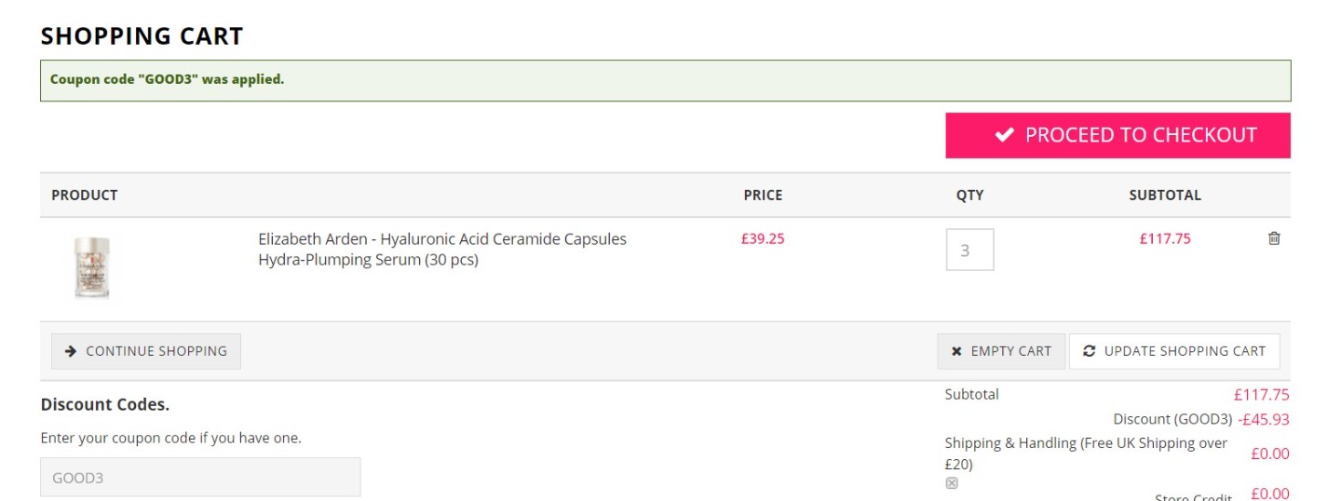The image size is (1341, 501).
Task: Click the PRICE column header
Action: click(763, 196)
